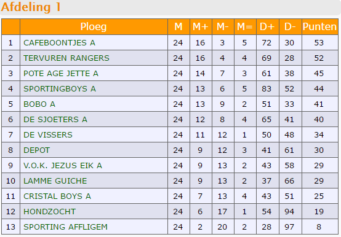Open the V.O.K. JEZUS EIK A link
This screenshot has width=341, height=237.
tap(63, 166)
